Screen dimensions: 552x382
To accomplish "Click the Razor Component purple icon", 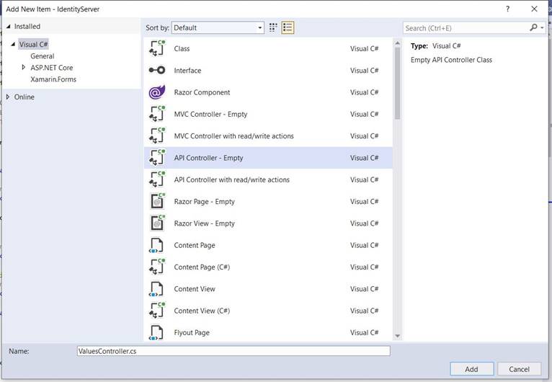I will point(157,92).
